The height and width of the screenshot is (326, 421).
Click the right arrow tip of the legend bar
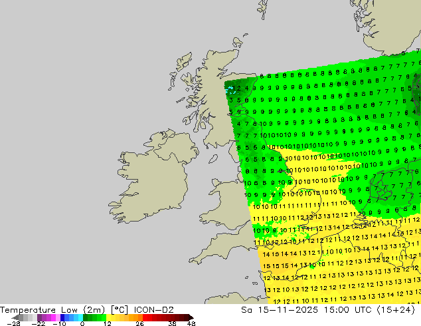point(191,317)
